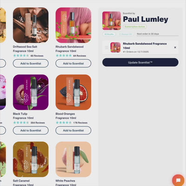Remove Rhubarb Sandalwood from the Scentlist
Viewport: 186px width, 186px height.
point(175,47)
